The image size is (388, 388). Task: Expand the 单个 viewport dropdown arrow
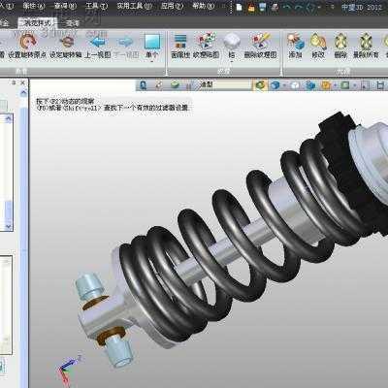tap(151, 61)
